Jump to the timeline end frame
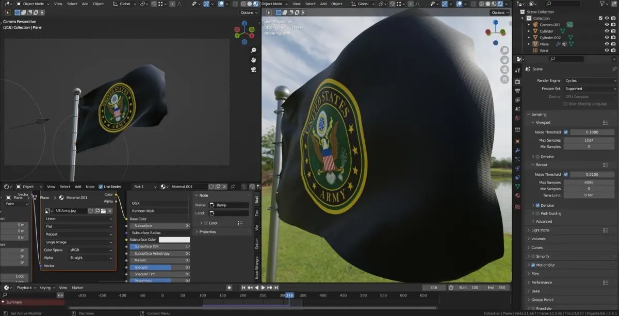619x316 pixels. (x=276, y=287)
